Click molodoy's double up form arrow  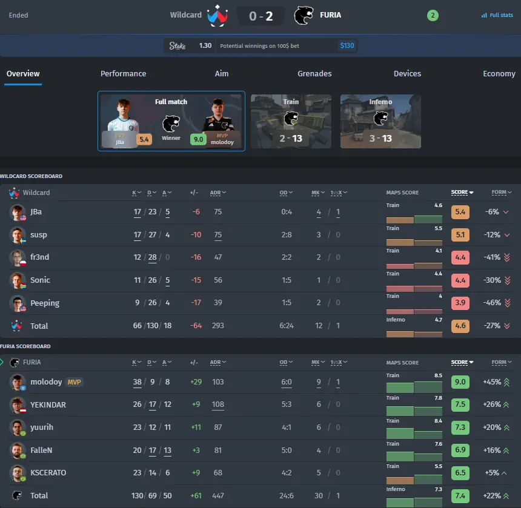(506, 382)
